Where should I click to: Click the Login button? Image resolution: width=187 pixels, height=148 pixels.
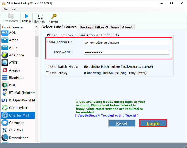153,123
